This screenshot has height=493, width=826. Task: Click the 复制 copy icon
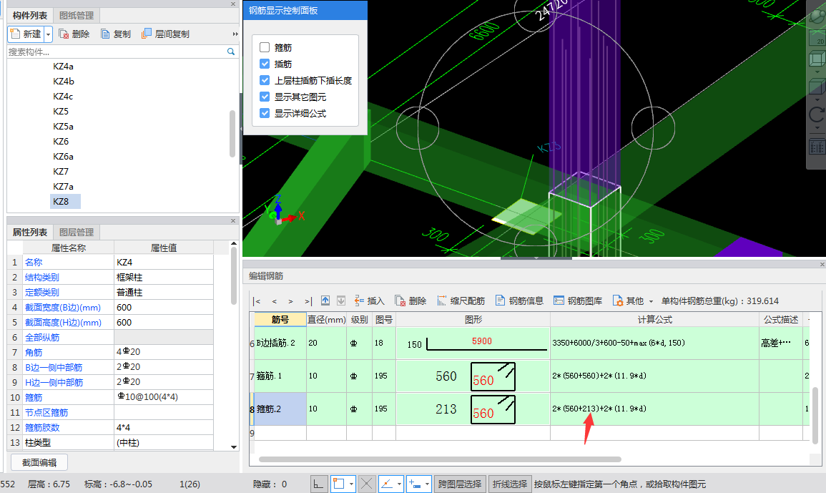[105, 34]
